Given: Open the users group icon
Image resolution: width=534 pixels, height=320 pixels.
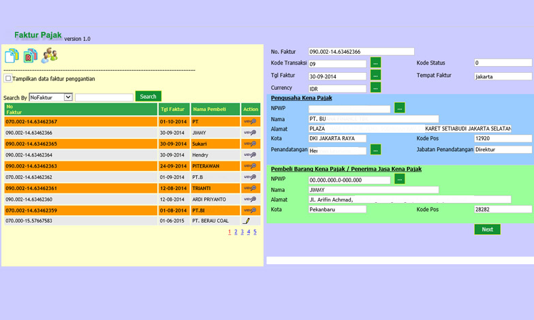Looking at the screenshot, I should [49, 57].
